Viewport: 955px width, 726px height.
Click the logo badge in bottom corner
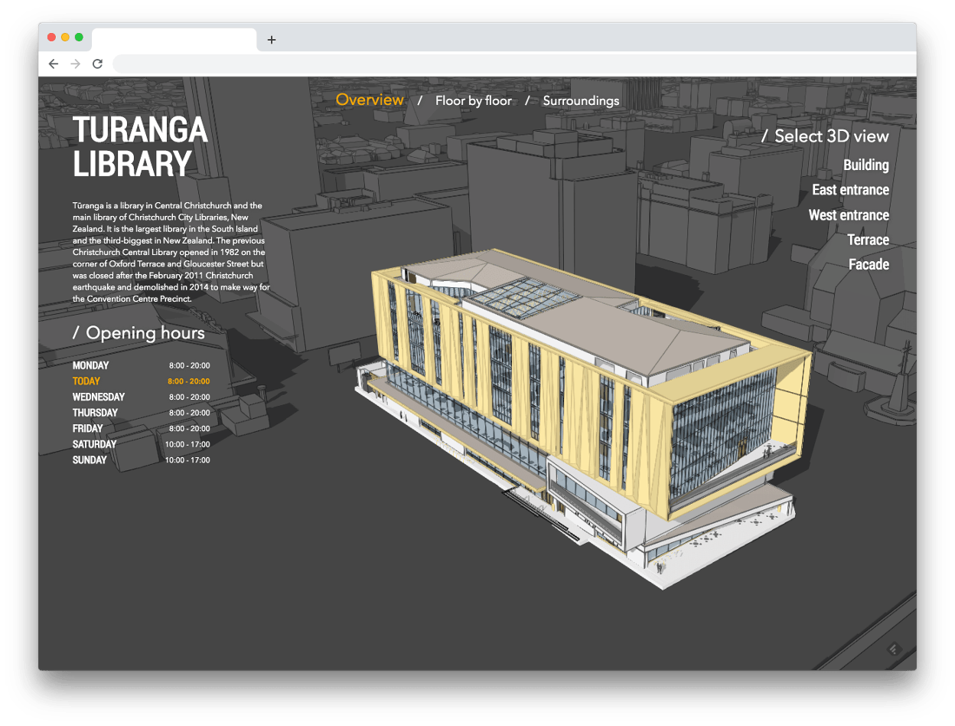895,650
